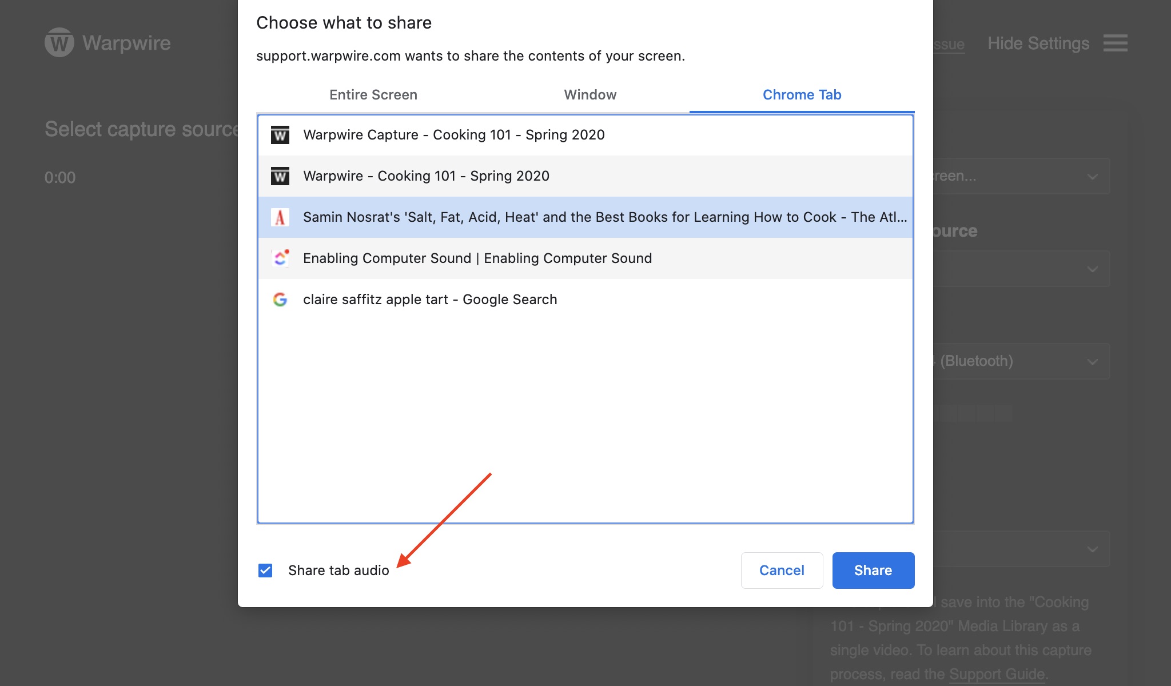Cancel the screen sharing dialog
Image resolution: width=1171 pixels, height=686 pixels.
[x=782, y=571]
